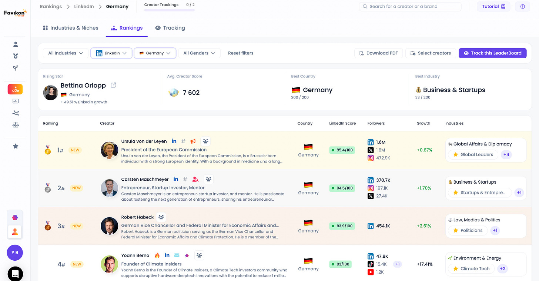Viewport: 539px width, 281px height.
Task: Open the profile icon in left sidebar
Action: tap(16, 44)
